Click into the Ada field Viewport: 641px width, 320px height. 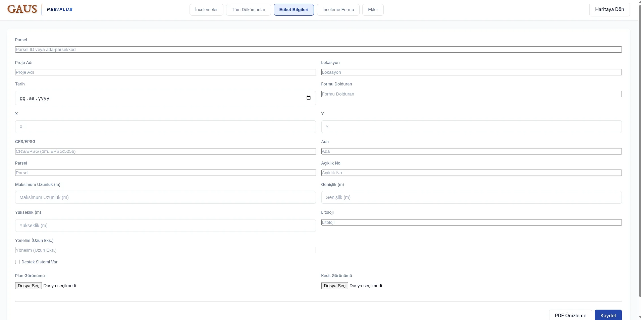click(x=471, y=151)
